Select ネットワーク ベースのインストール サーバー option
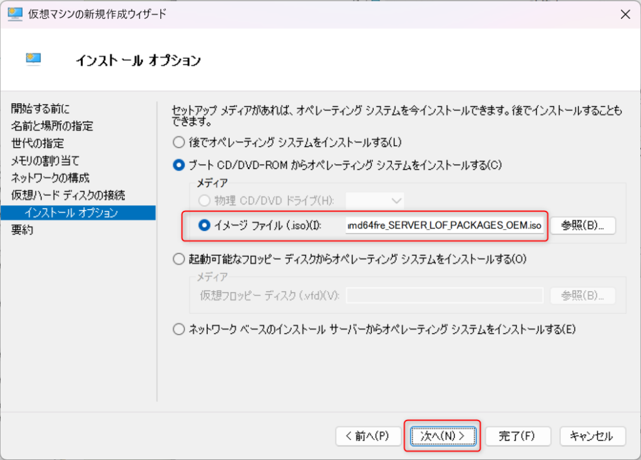The image size is (641, 460). 179,329
